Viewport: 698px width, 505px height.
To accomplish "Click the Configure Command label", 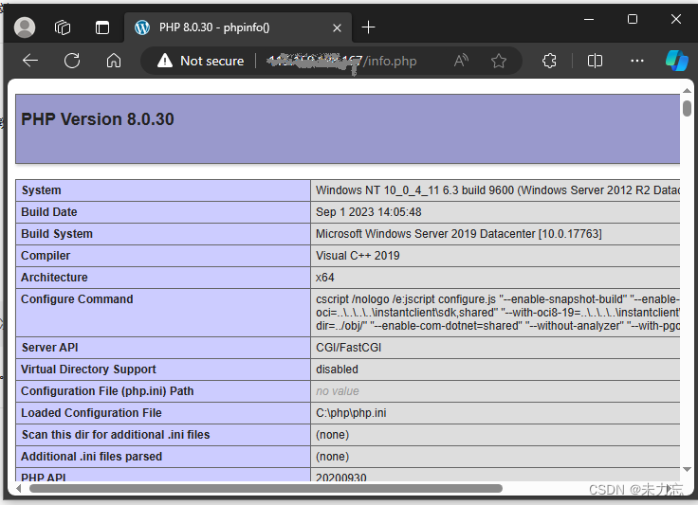I will tap(77, 299).
